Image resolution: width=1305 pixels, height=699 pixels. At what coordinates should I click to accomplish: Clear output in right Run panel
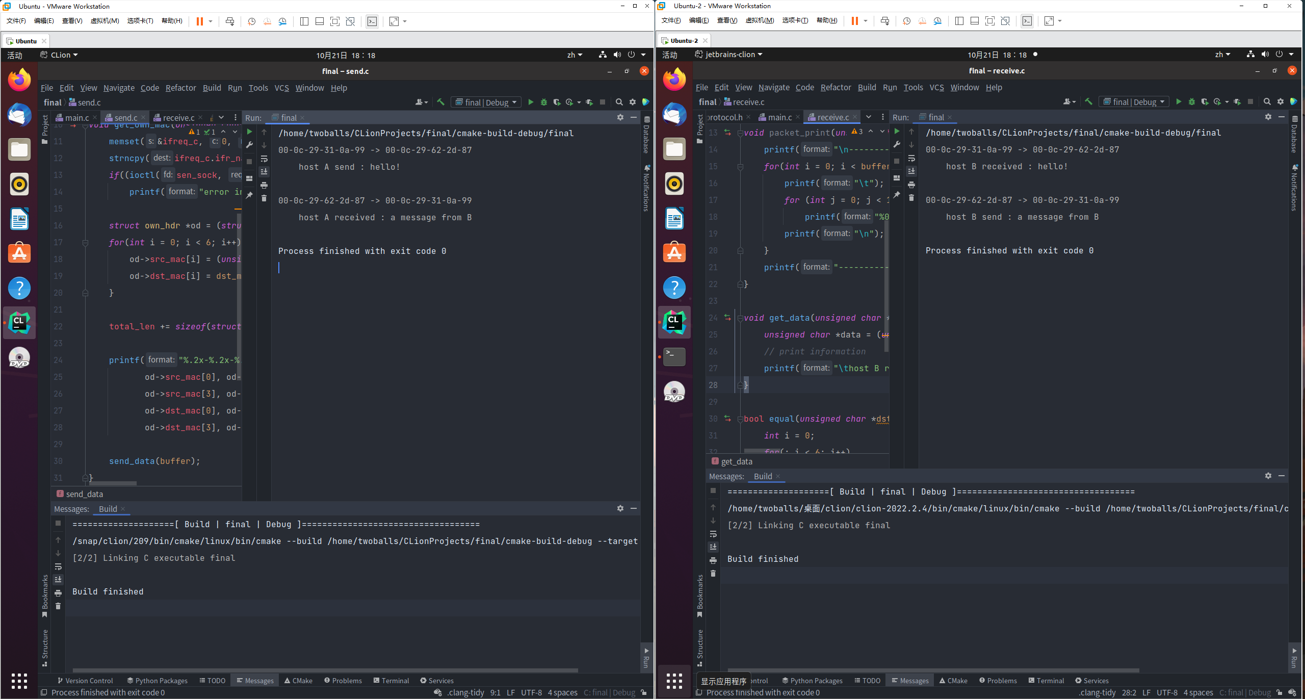click(911, 198)
